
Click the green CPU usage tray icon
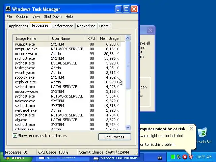click(x=172, y=157)
